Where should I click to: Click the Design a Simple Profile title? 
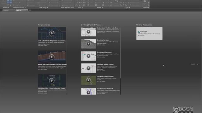pos(105,64)
